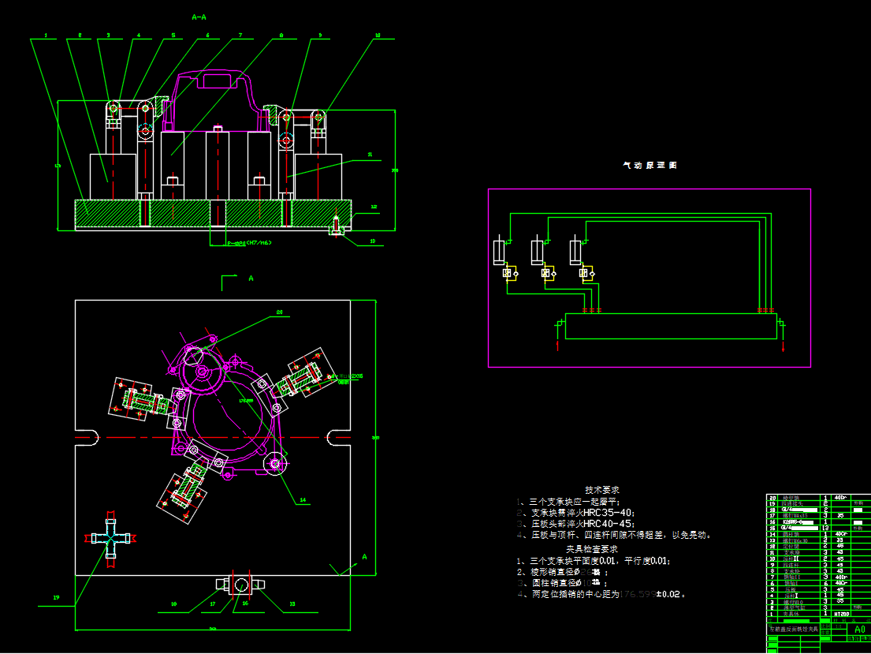Click the rightmost yellow check valve symbol
The width and height of the screenshot is (871, 654).
[584, 274]
